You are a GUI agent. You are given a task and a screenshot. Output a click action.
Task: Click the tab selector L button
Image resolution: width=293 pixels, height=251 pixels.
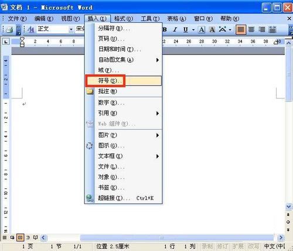(x=6, y=42)
